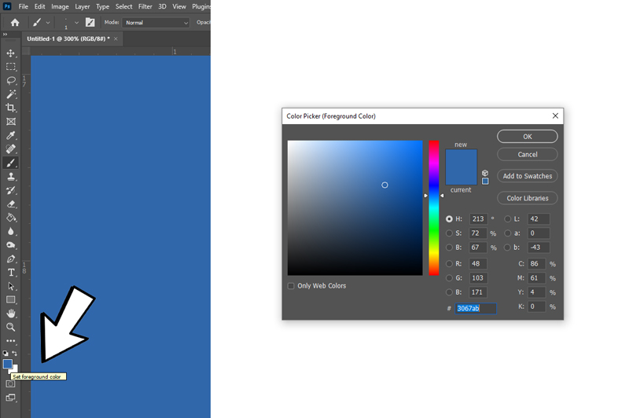Select the Lasso tool
629x418 pixels.
click(11, 80)
